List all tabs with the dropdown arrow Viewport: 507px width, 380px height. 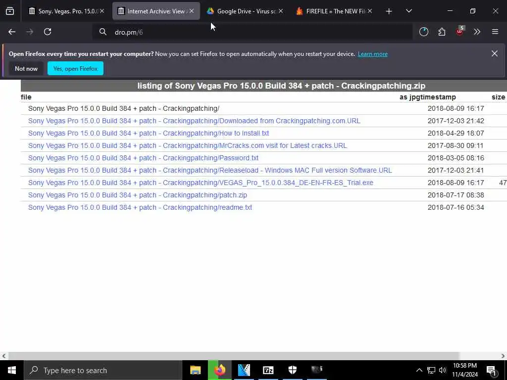click(408, 11)
